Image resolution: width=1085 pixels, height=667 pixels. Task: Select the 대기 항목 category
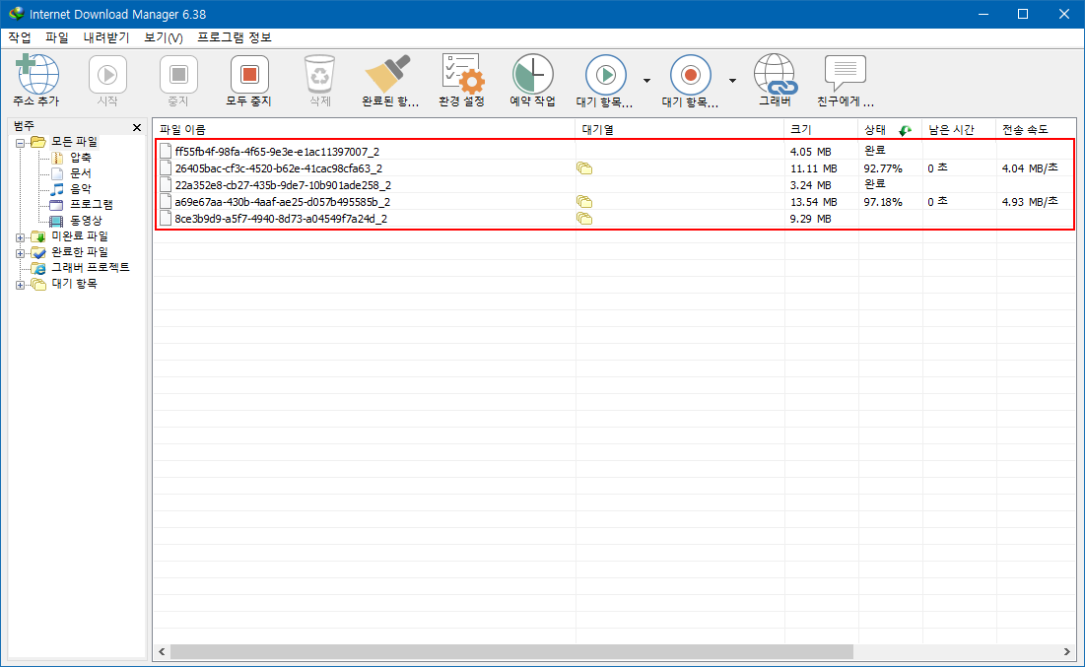point(74,284)
